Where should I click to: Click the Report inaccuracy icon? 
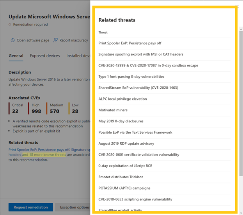56,40
